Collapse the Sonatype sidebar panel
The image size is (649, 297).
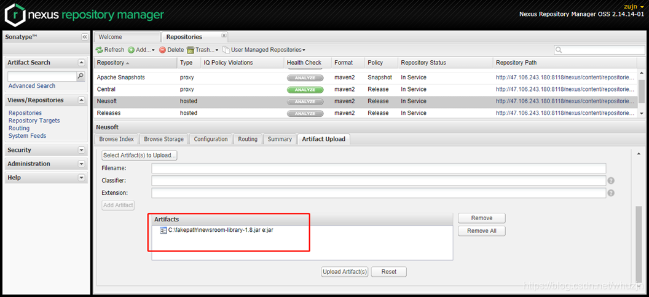pos(84,37)
